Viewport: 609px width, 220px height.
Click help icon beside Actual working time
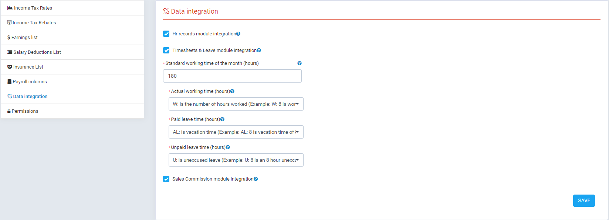[232, 91]
